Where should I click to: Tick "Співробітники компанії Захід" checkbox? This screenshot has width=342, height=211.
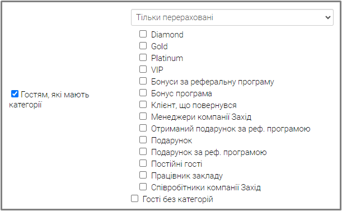[143, 187]
